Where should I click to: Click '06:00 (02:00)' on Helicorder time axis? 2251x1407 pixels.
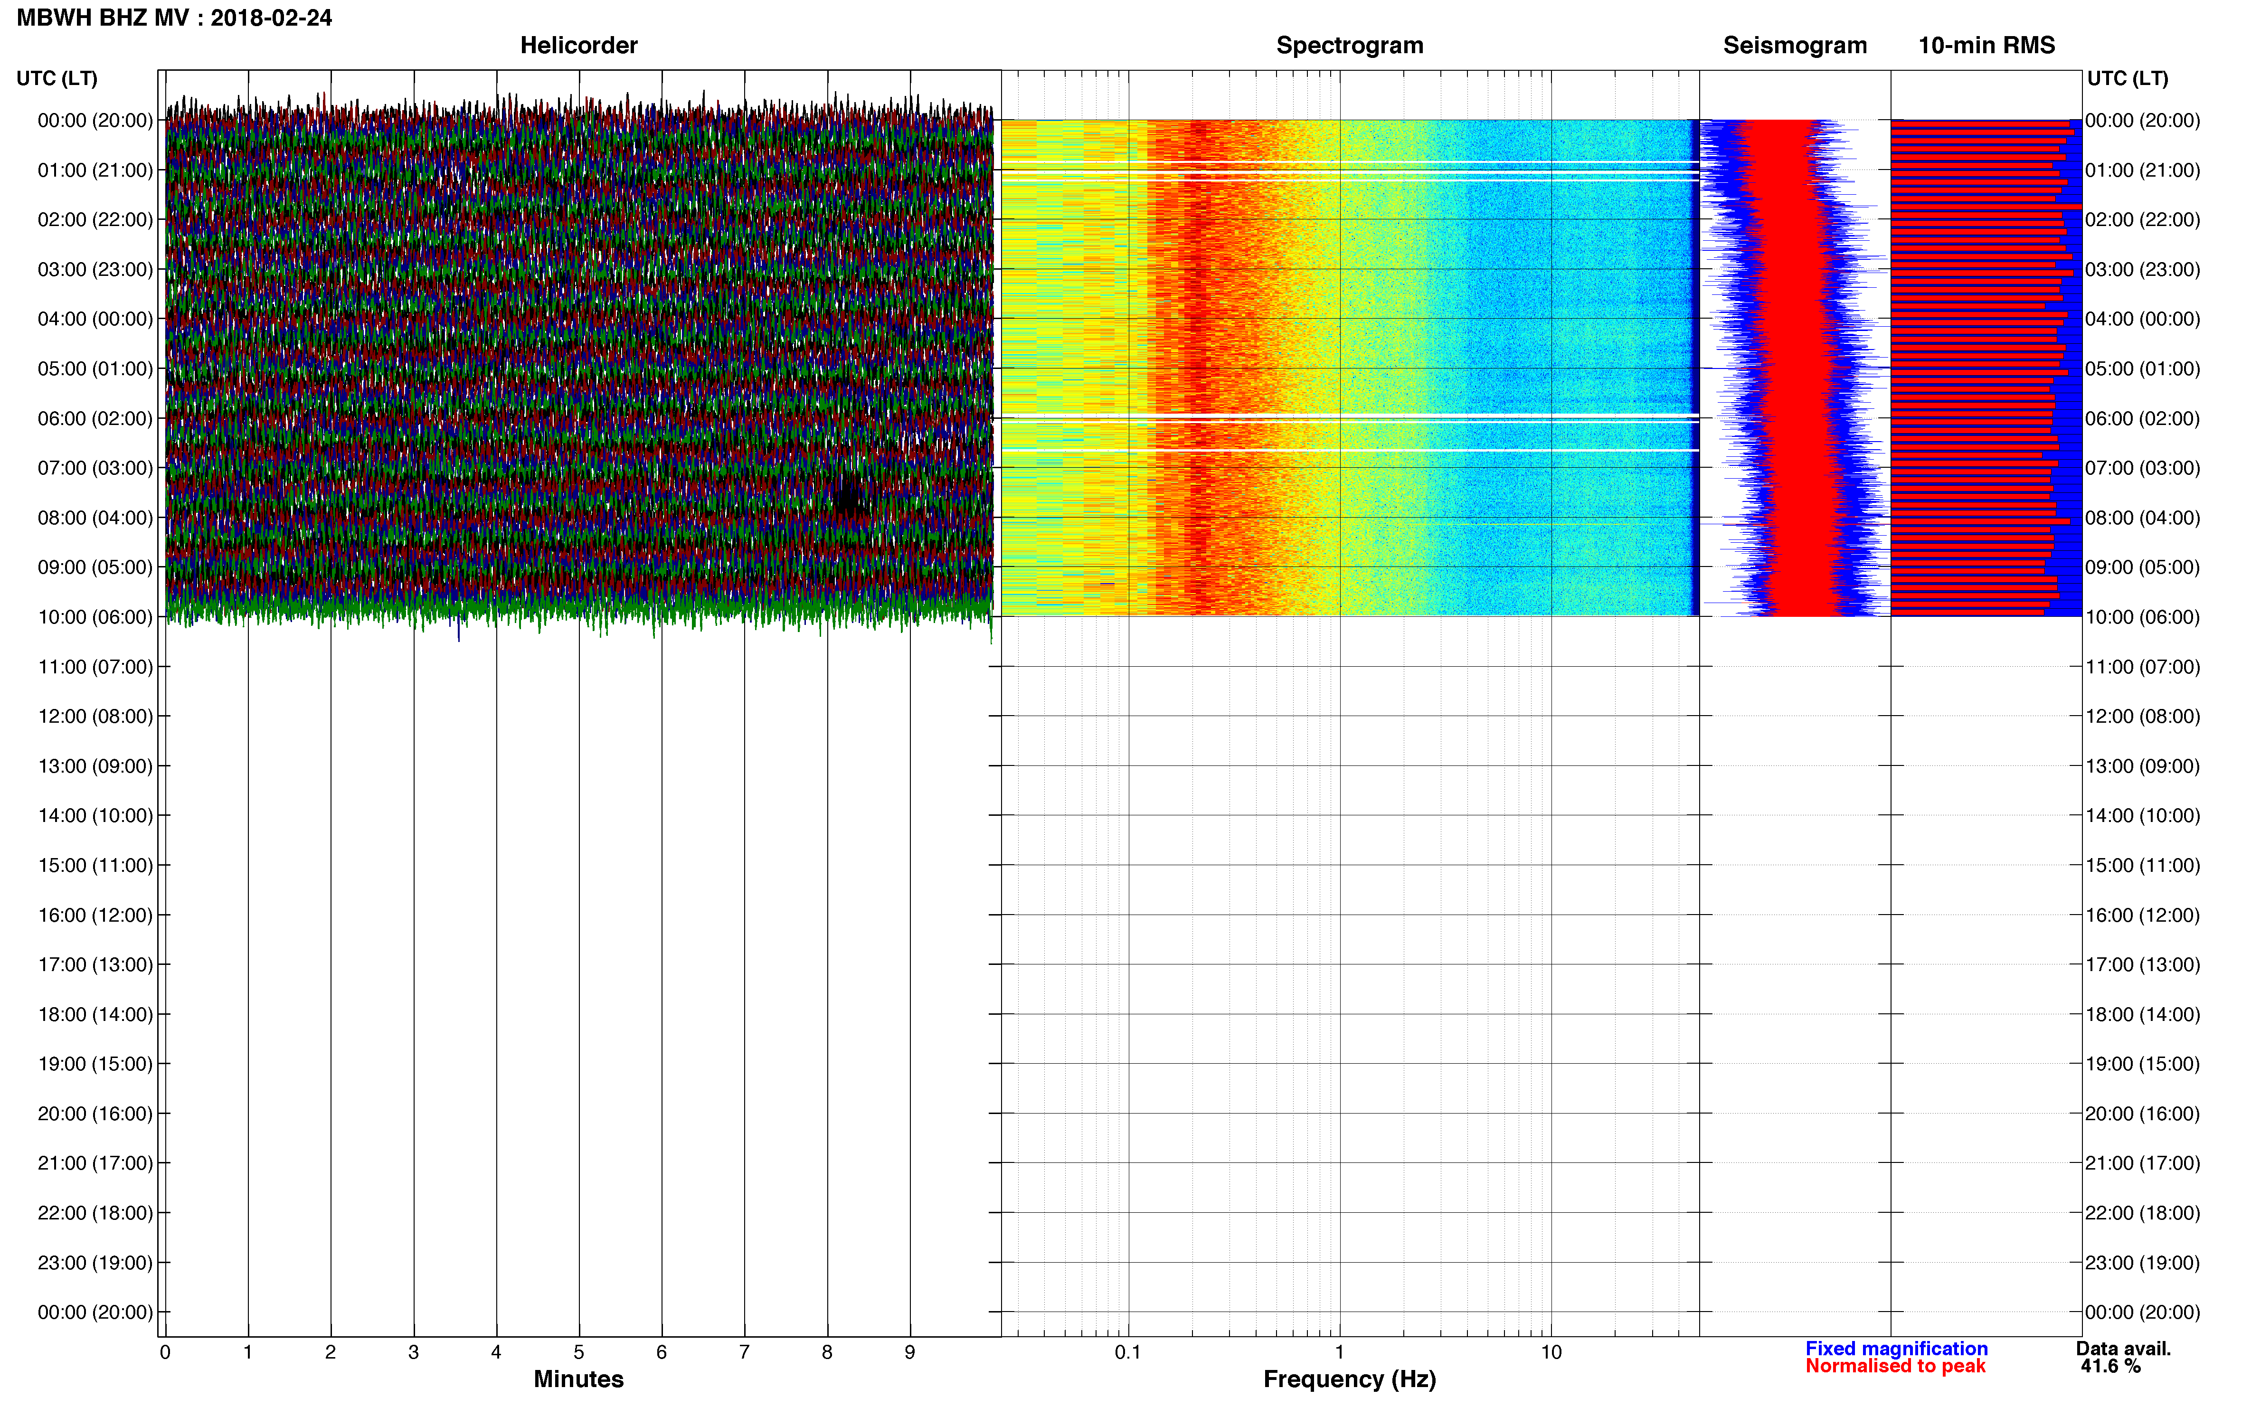pyautogui.click(x=95, y=419)
